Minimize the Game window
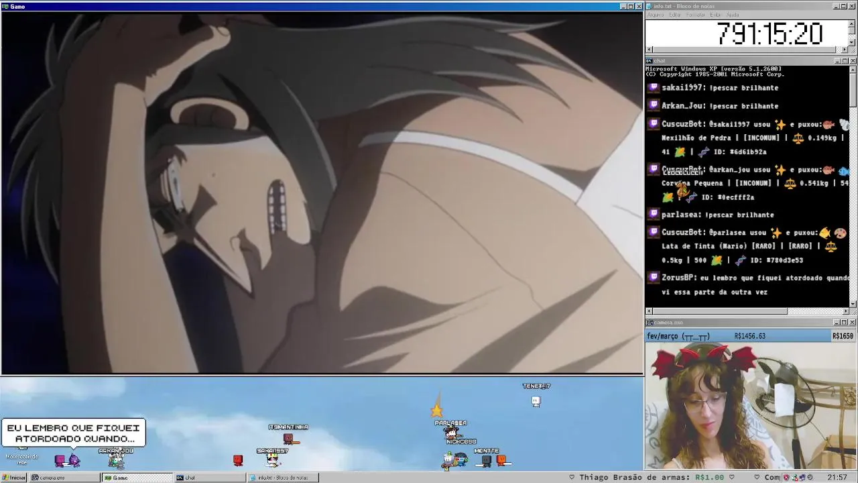Screen dimensions: 858x483 coord(623,7)
